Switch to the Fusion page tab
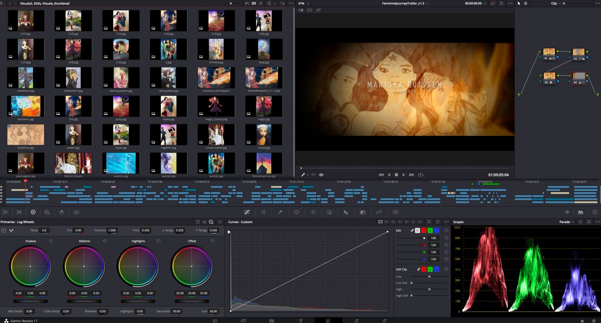This screenshot has width=601, height=323. click(299, 320)
